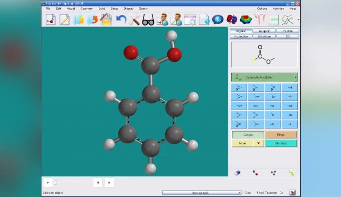Viewport: 341px width, 197px height.
Task: Click the Save floppy disk toolbar icon
Action: pos(106,20)
